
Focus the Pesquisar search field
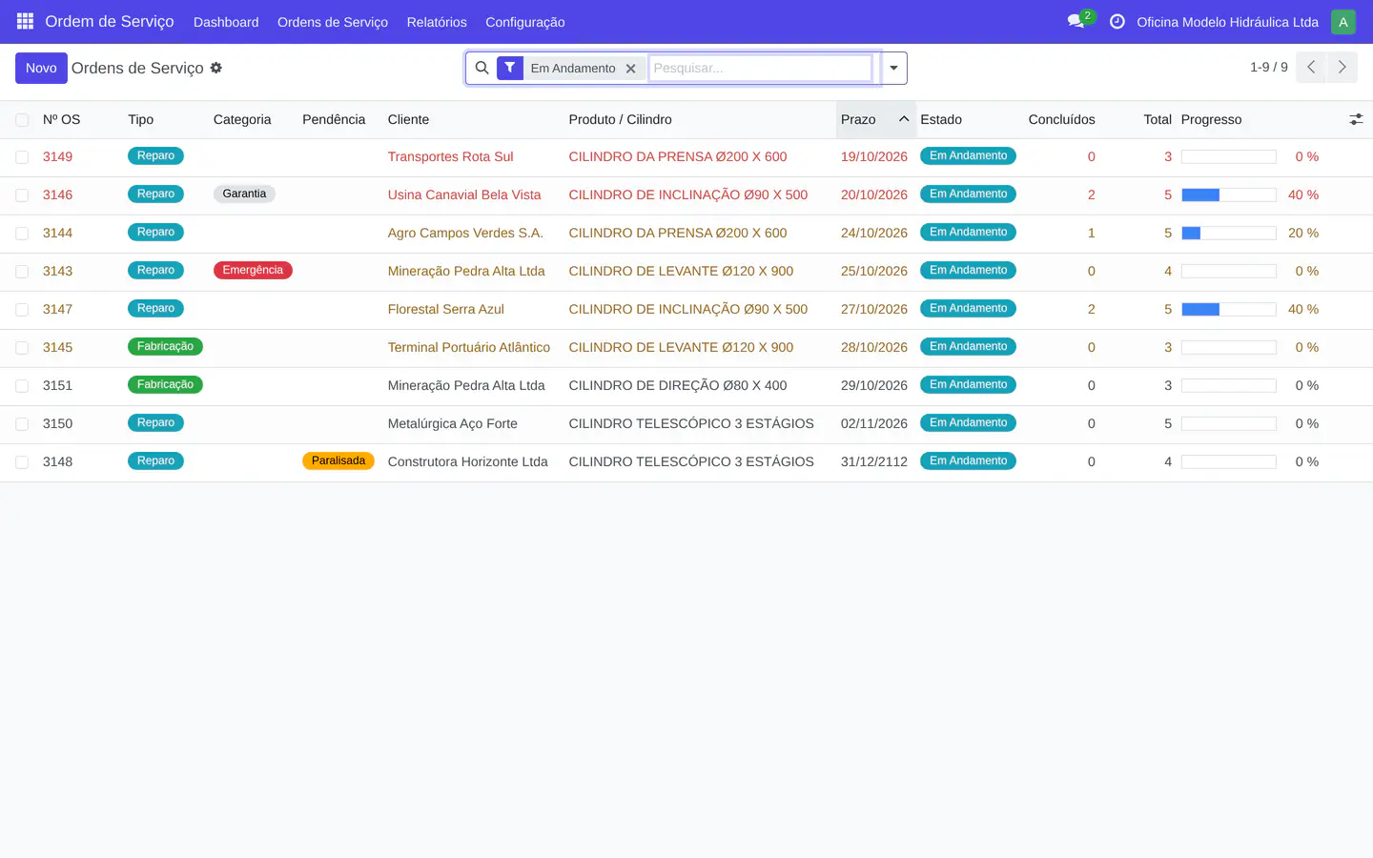[760, 68]
